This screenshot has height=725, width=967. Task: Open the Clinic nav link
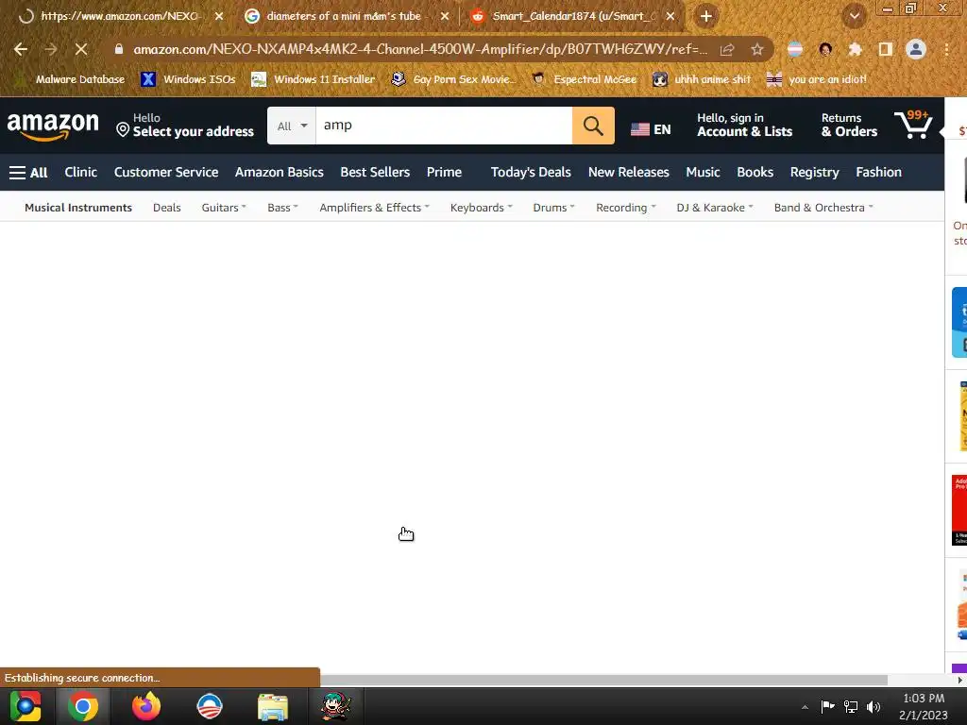81,173
